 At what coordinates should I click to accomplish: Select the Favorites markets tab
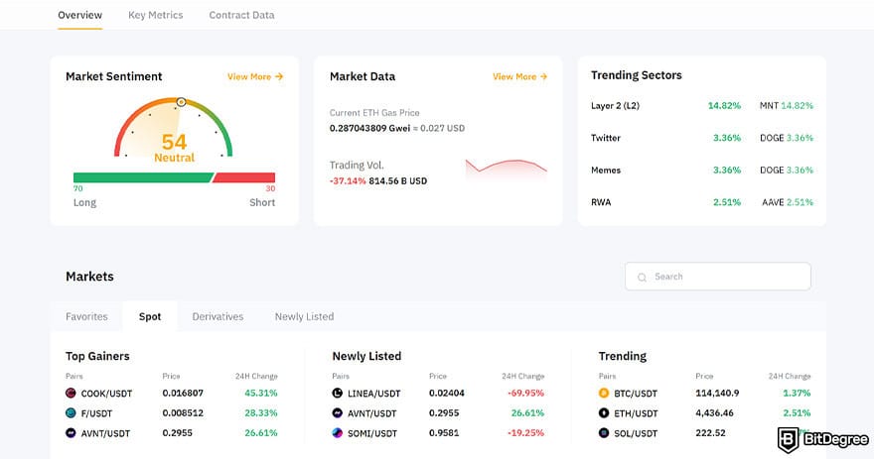[87, 316]
